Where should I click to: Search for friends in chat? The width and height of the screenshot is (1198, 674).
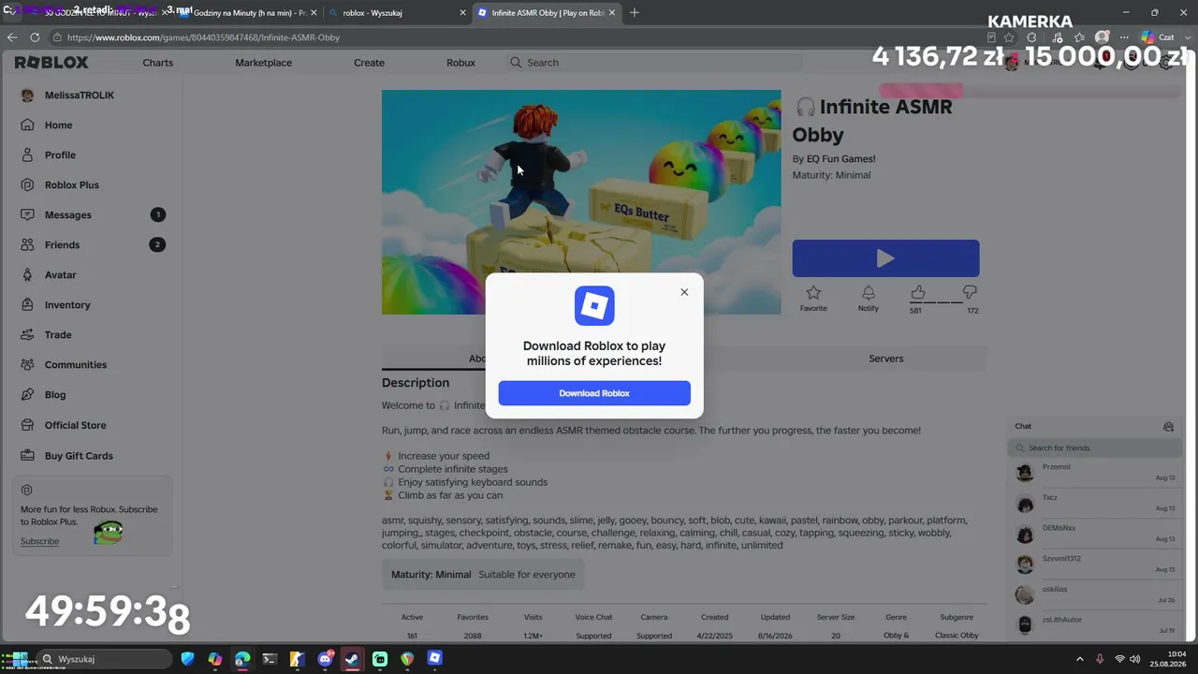[1093, 448]
